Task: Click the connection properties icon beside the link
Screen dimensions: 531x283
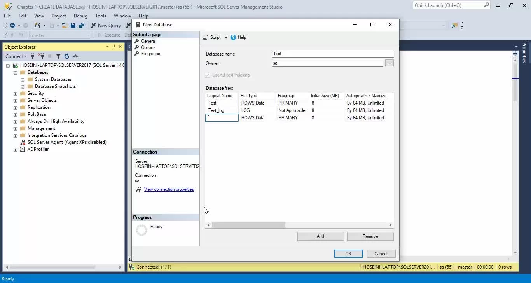Action: tap(138, 190)
